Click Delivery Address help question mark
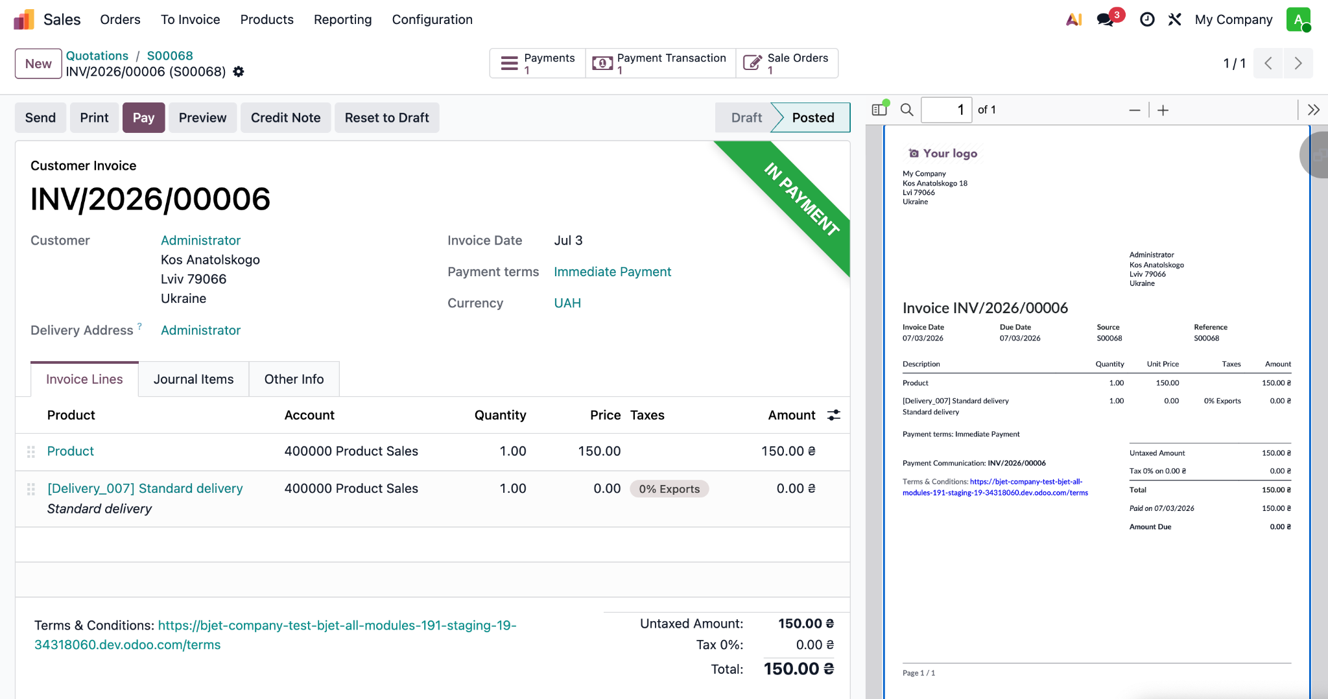1328x699 pixels. coord(139,326)
